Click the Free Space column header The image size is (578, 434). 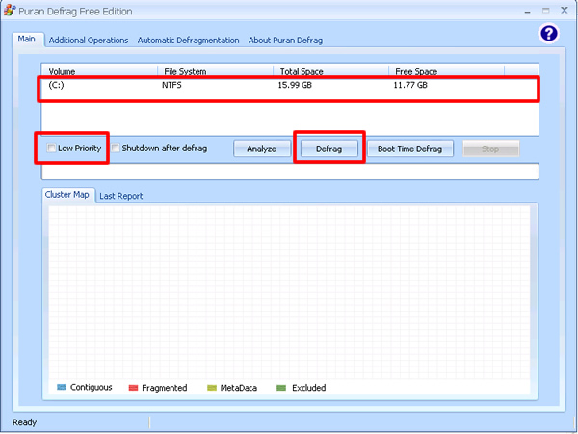pos(446,71)
